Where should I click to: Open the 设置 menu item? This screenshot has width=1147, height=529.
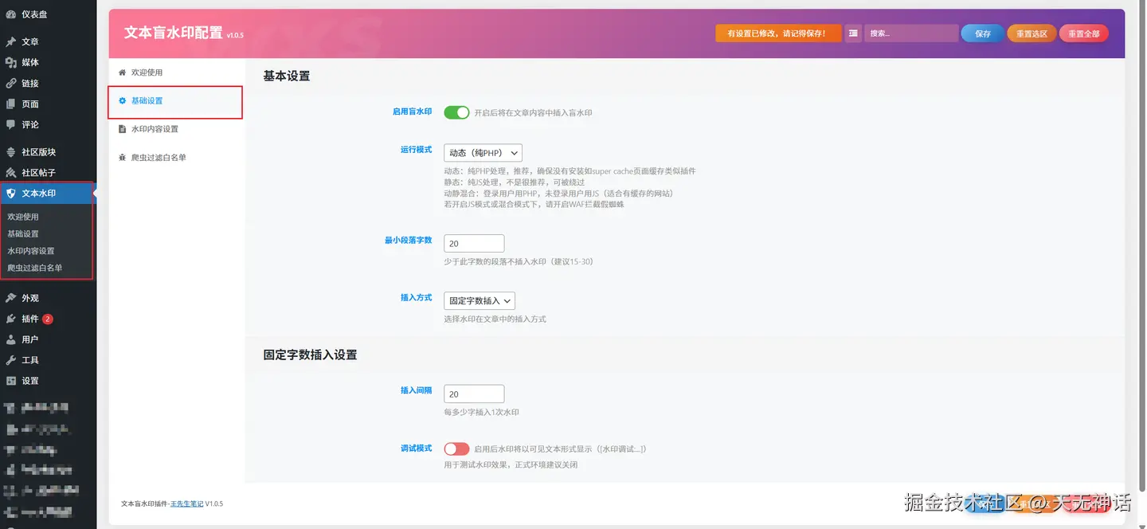[x=48, y=381]
